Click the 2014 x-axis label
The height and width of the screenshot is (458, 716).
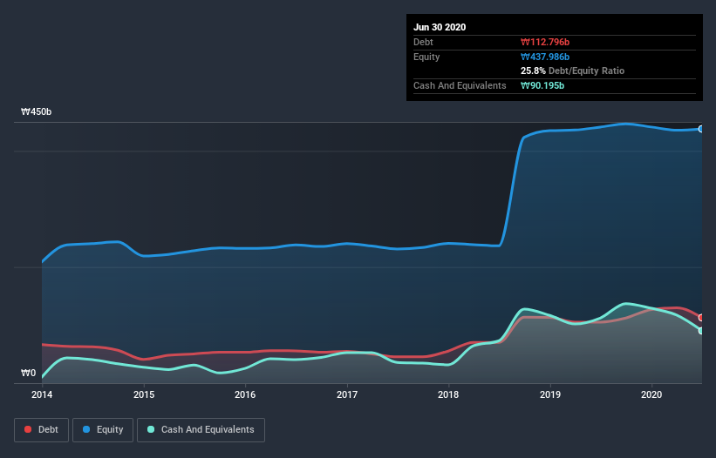click(x=42, y=394)
